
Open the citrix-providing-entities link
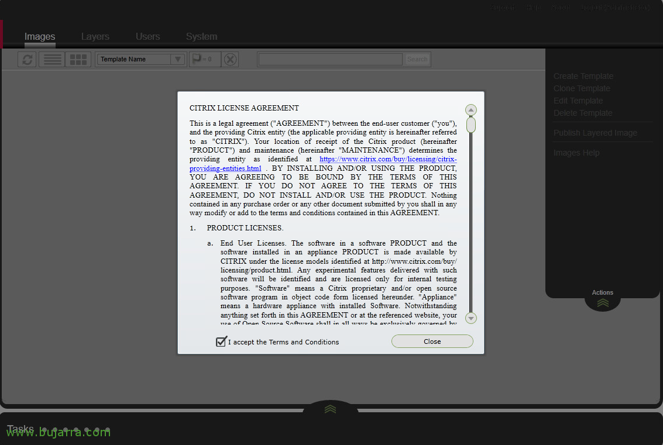pyautogui.click(x=323, y=164)
